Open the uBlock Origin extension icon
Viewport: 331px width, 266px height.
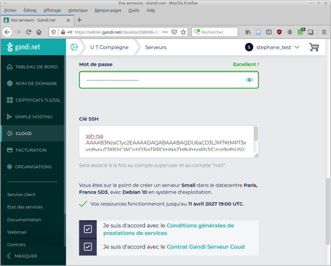(x=279, y=32)
